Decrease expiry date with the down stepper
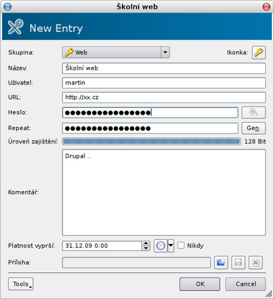Viewport: 274px width, 299px height. 146,248
